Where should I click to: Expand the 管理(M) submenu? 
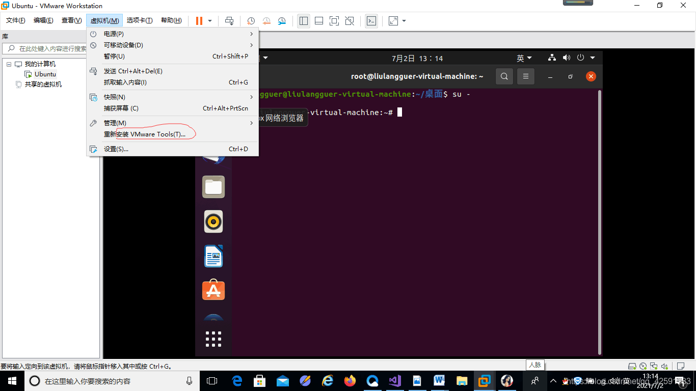coord(173,123)
